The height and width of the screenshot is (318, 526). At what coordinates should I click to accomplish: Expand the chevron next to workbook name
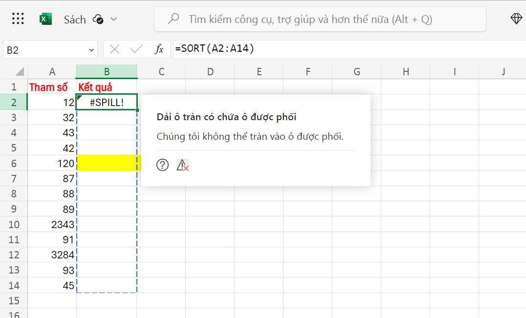click(x=114, y=20)
